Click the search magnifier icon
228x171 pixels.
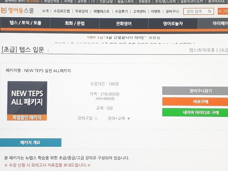(x=210, y=11)
